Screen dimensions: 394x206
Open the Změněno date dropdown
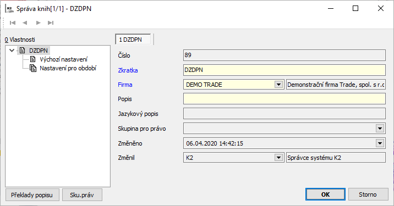(380, 143)
